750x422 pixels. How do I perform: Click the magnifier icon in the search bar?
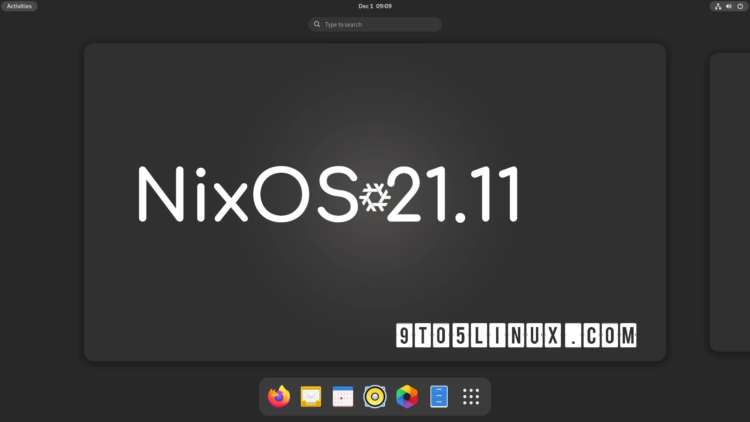tap(317, 24)
